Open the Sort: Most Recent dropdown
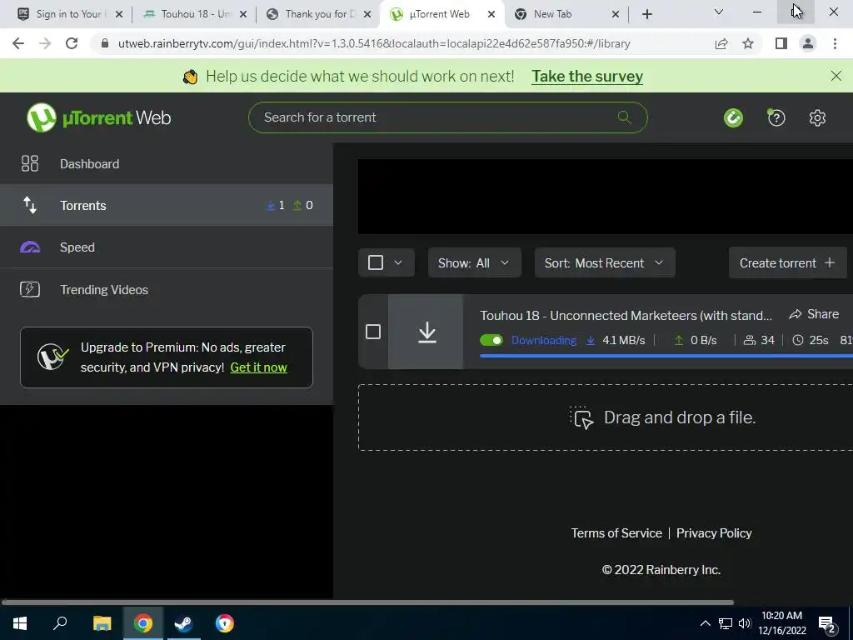 tap(605, 262)
